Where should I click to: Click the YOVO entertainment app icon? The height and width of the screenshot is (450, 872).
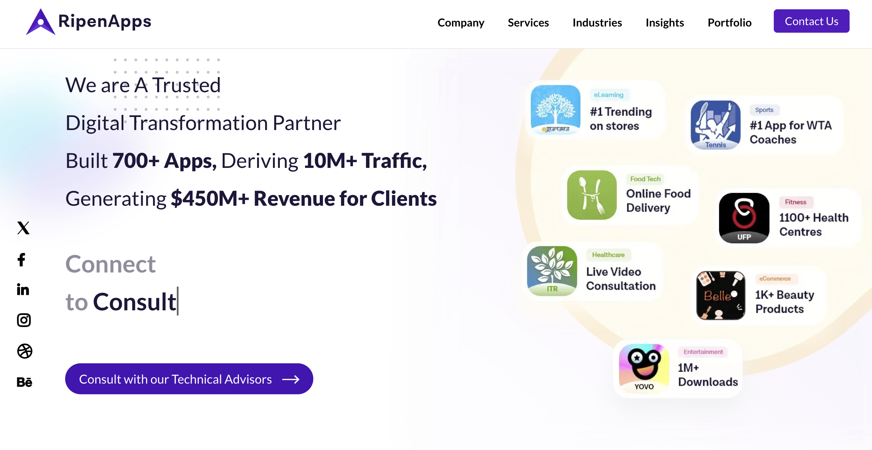tap(644, 368)
